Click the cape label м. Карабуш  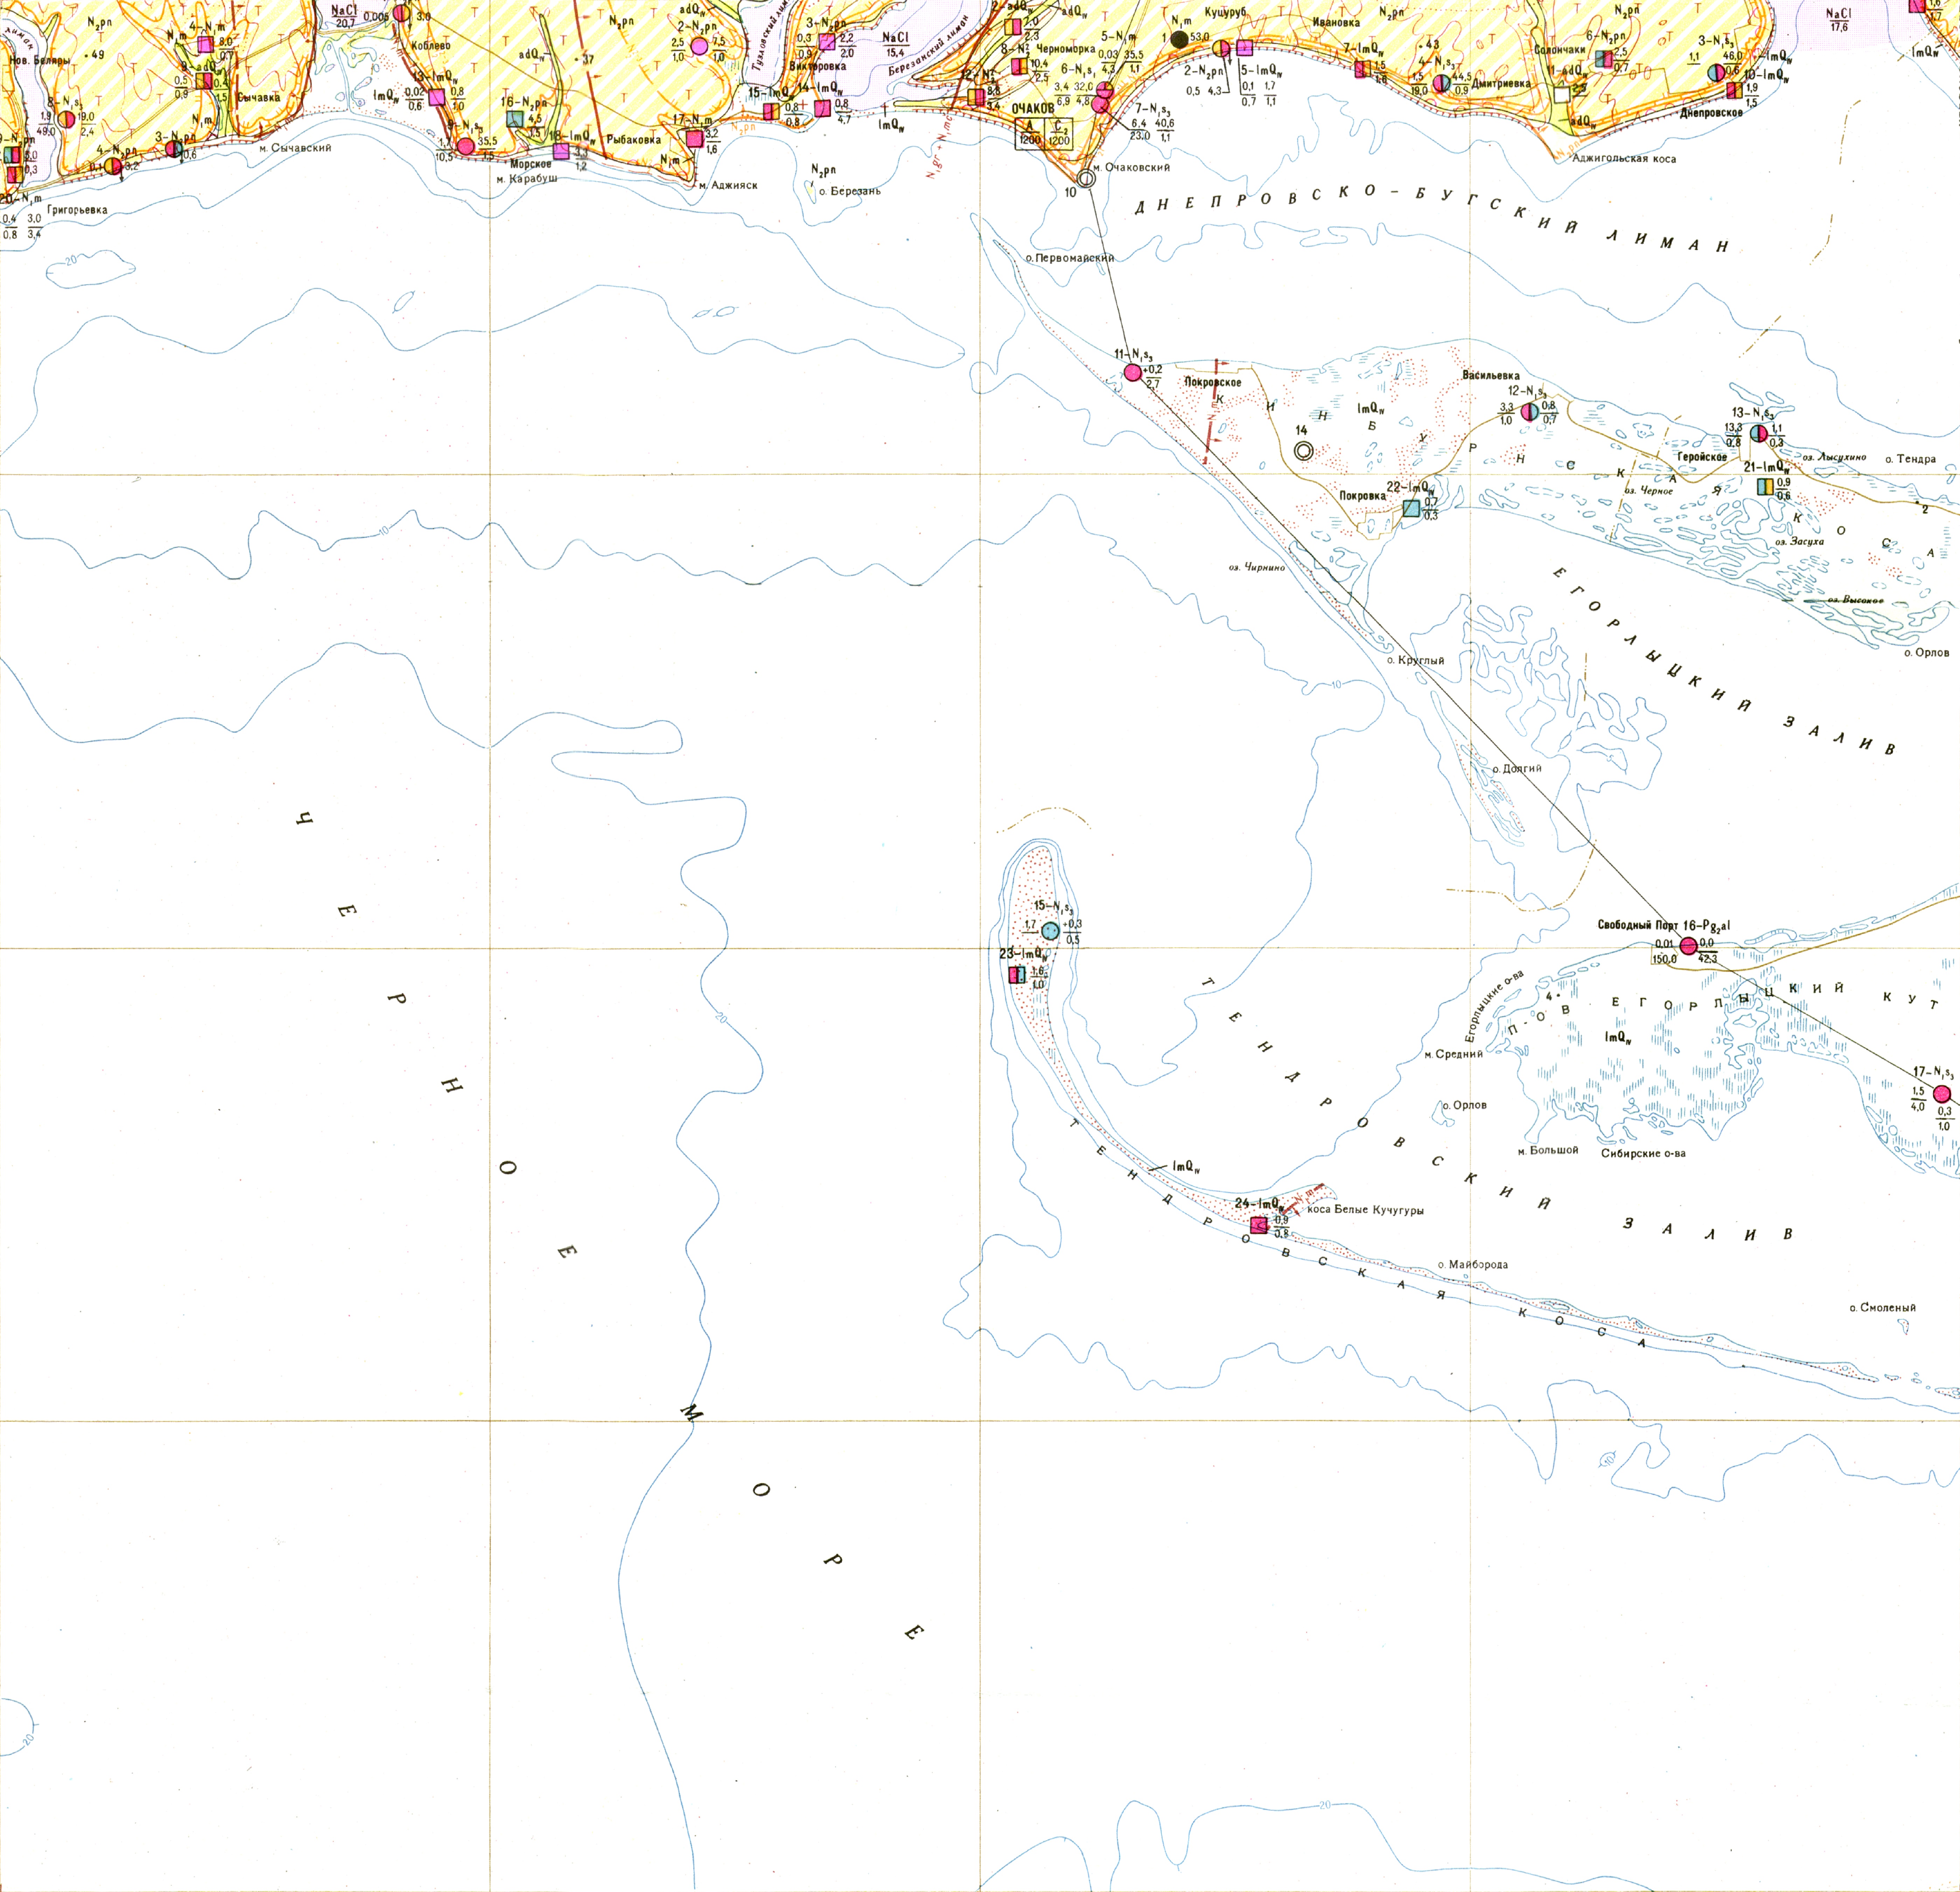click(x=526, y=178)
